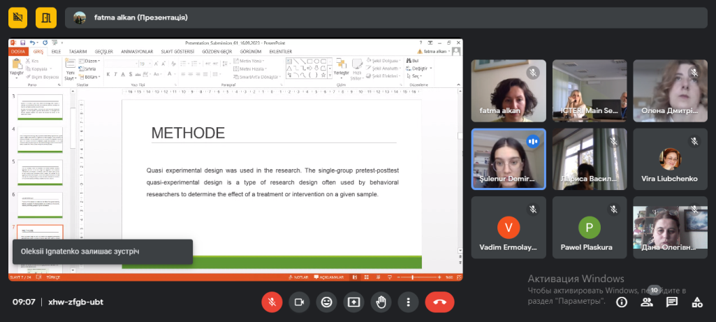Click the second yellow door icon at top left
The width and height of the screenshot is (716, 322).
pos(46,18)
